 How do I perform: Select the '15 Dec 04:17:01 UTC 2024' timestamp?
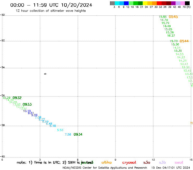tap(171, 168)
